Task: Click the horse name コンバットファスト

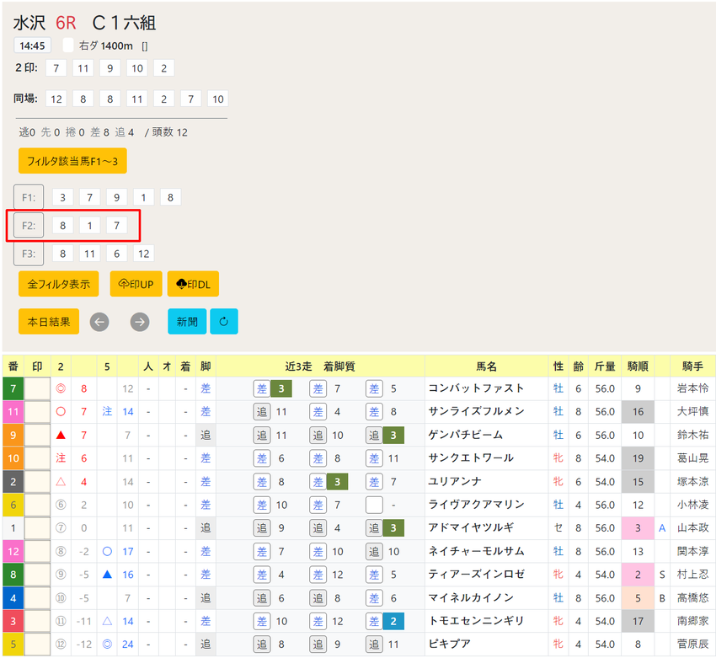Action: pos(476,388)
